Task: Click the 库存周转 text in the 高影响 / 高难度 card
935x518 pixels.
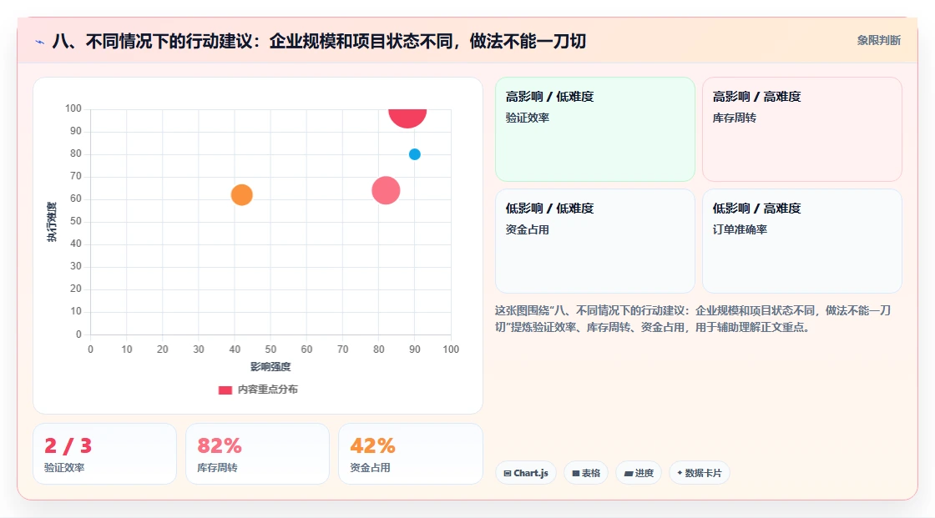Action: 734,118
